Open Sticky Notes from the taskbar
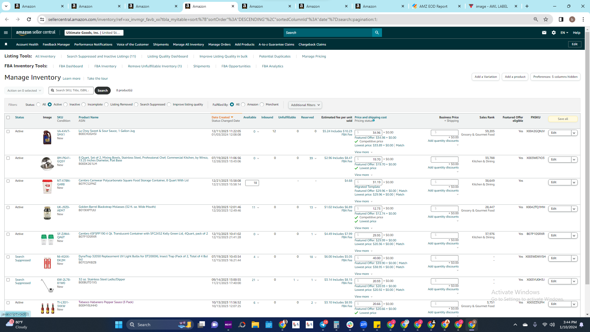Viewport: 590px width, 332px height. [x=377, y=325]
